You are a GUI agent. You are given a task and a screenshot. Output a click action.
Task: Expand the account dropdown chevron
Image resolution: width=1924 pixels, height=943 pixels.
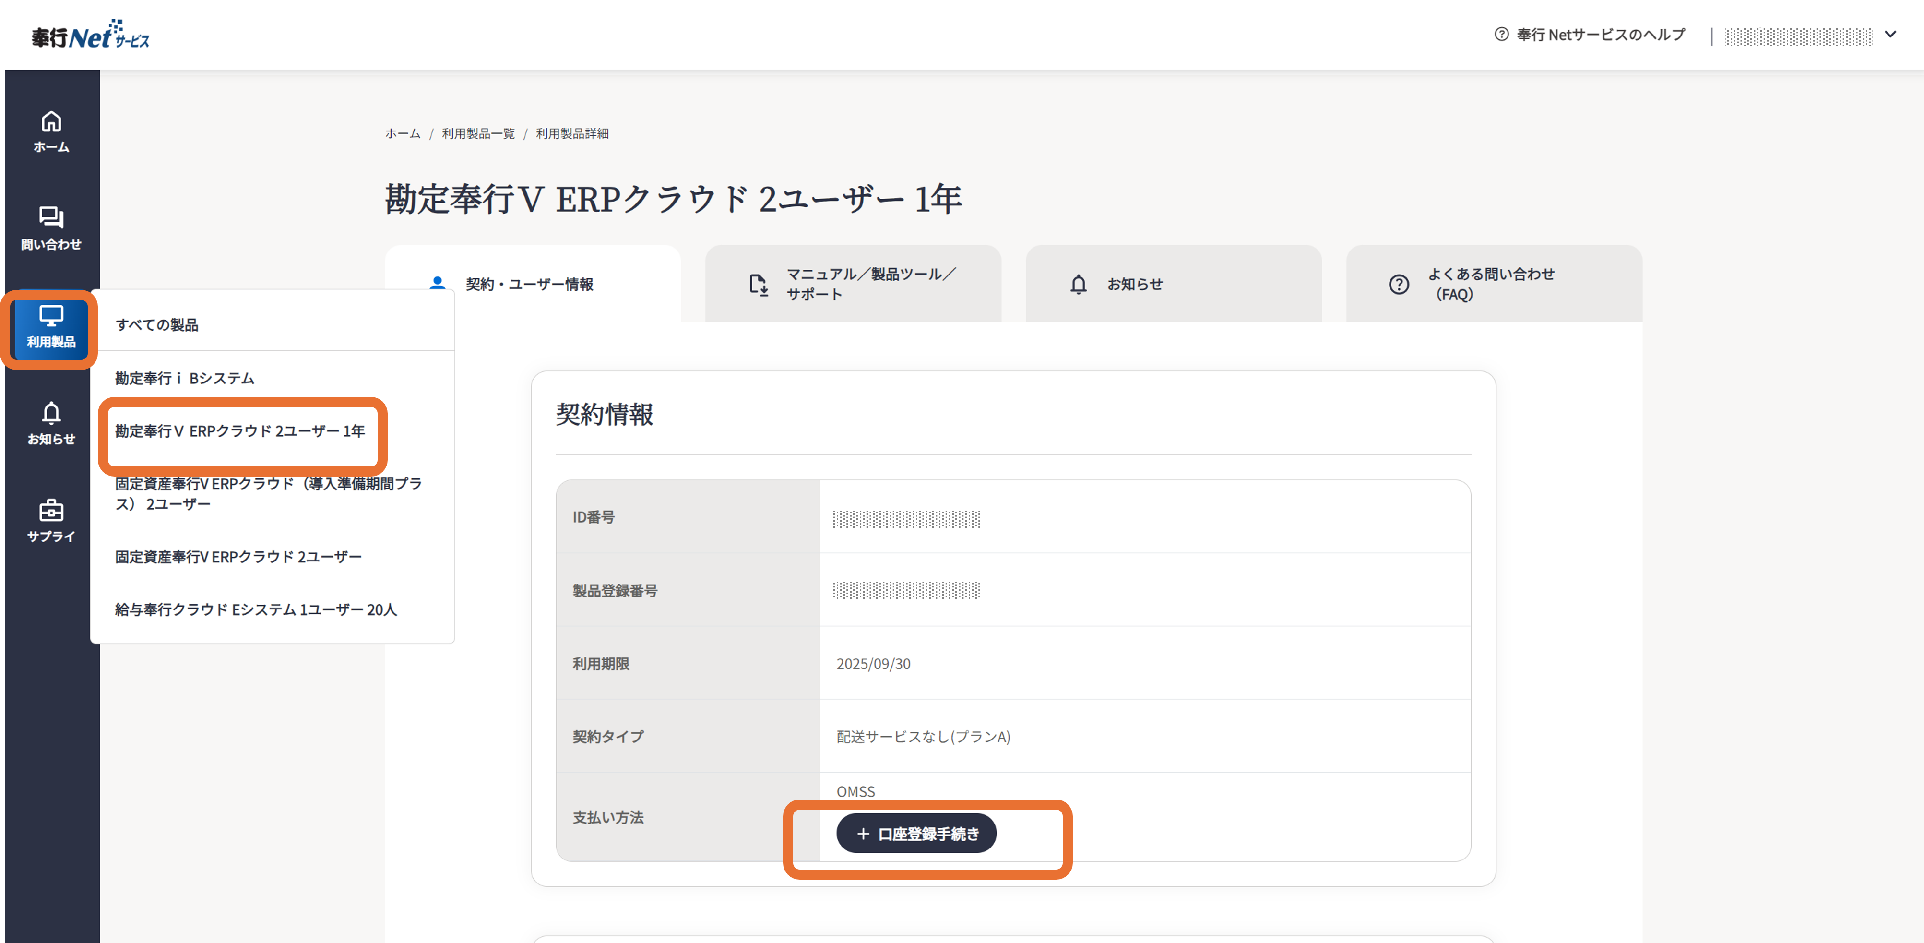(1890, 35)
